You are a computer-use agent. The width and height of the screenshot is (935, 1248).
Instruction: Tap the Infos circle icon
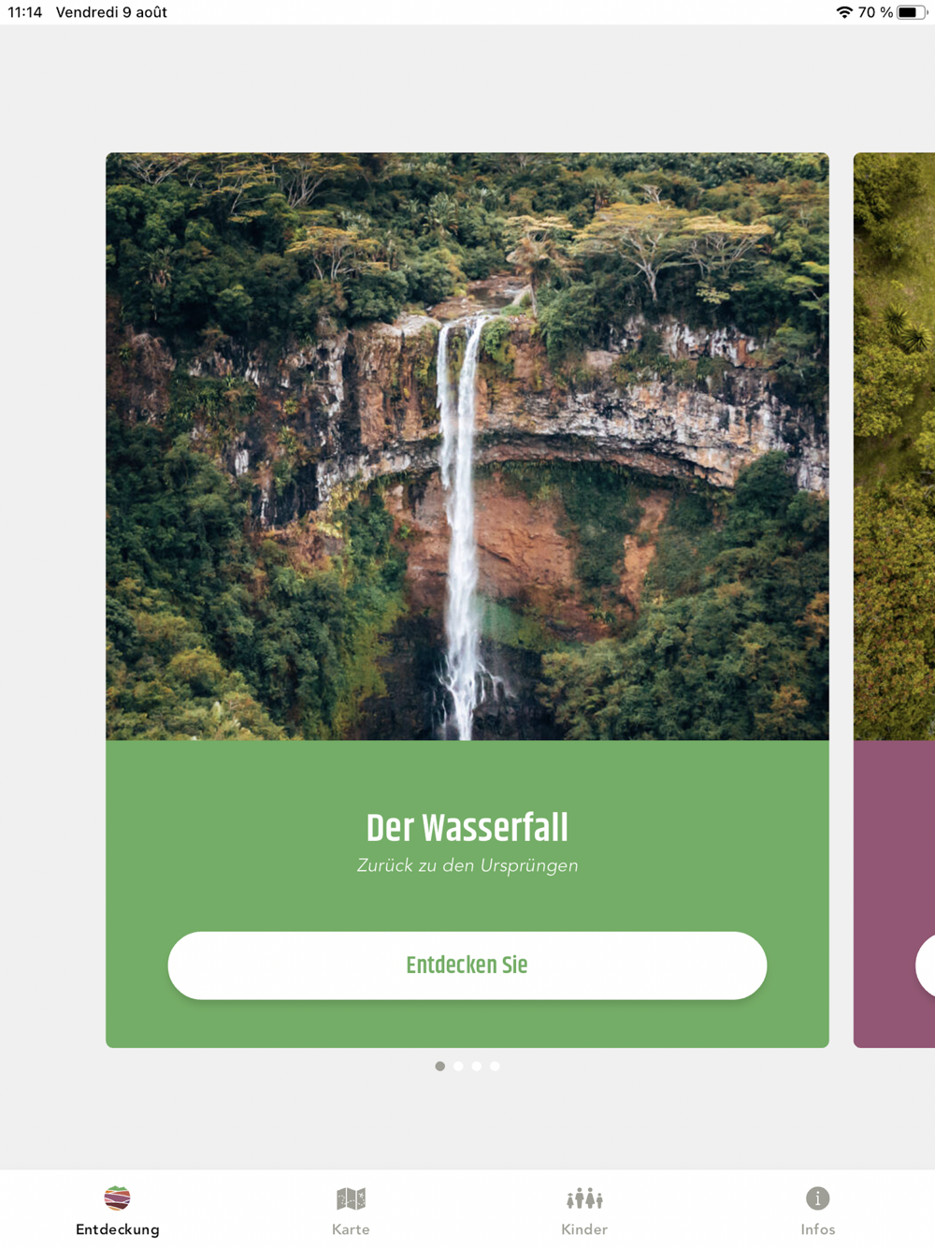point(818,1198)
